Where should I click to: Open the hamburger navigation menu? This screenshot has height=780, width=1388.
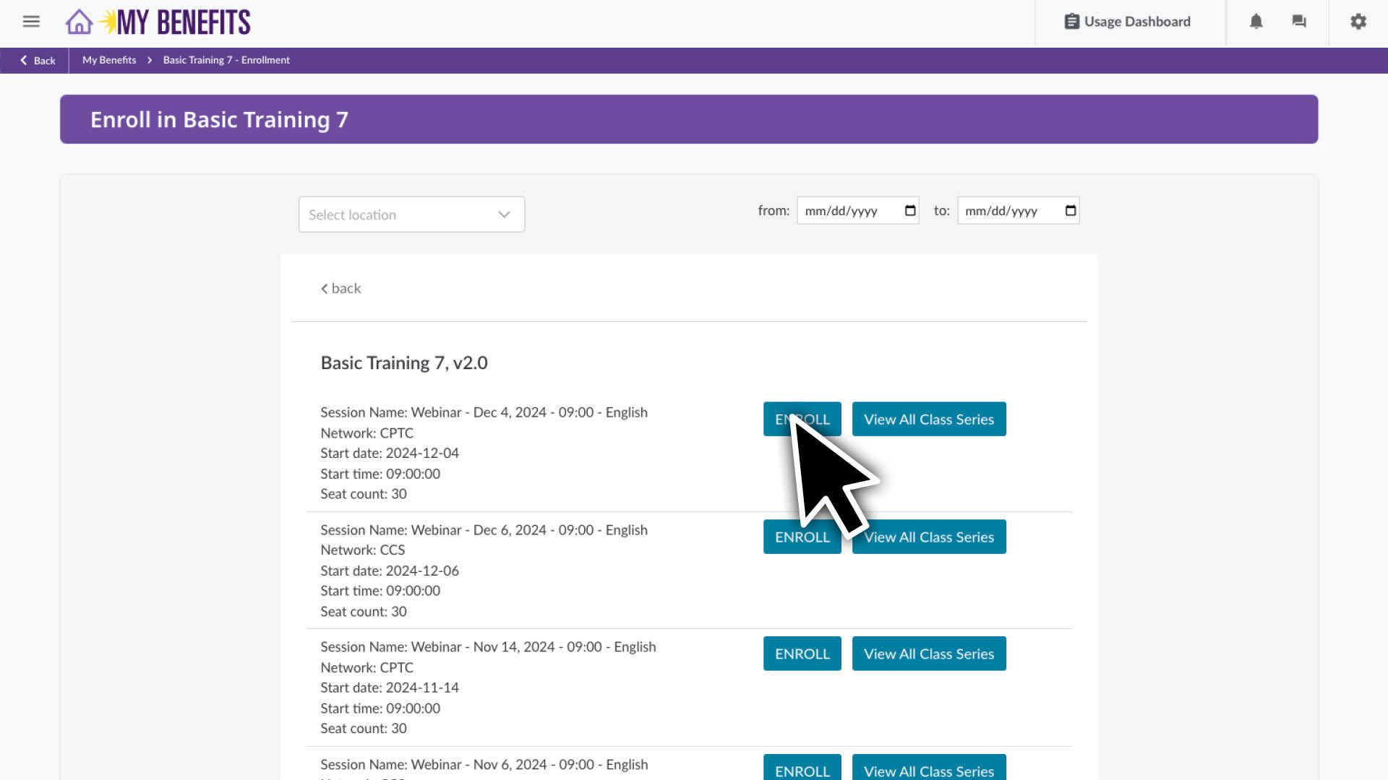(x=30, y=22)
